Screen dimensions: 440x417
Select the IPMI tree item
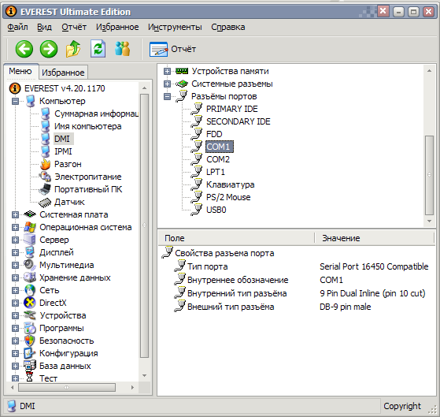coord(63,151)
